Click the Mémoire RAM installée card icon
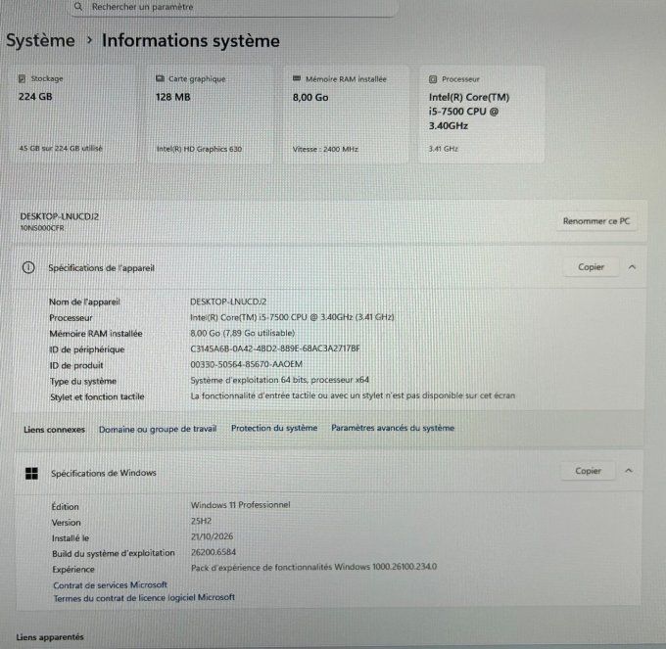Viewport: 666px width, 649px height. click(297, 78)
